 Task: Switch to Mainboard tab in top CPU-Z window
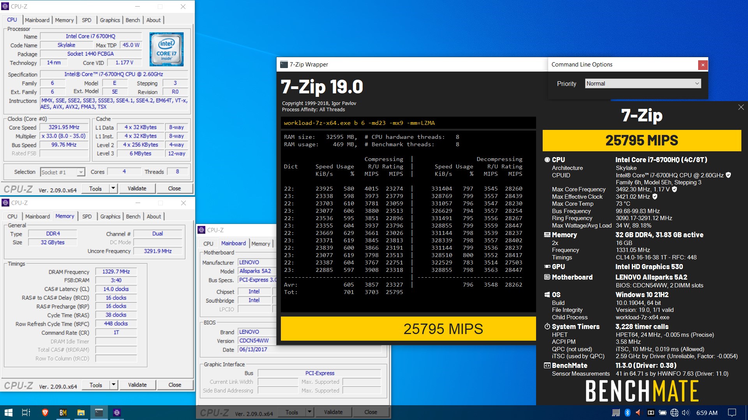[37, 20]
